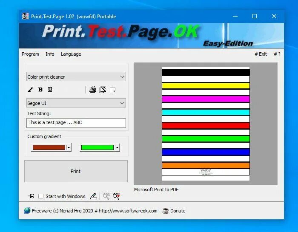Enable the Start with Windows checkbox

click(x=41, y=196)
